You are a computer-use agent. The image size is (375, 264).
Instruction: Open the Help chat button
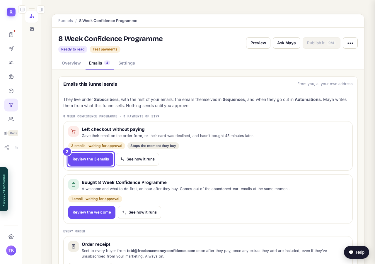tap(357, 252)
